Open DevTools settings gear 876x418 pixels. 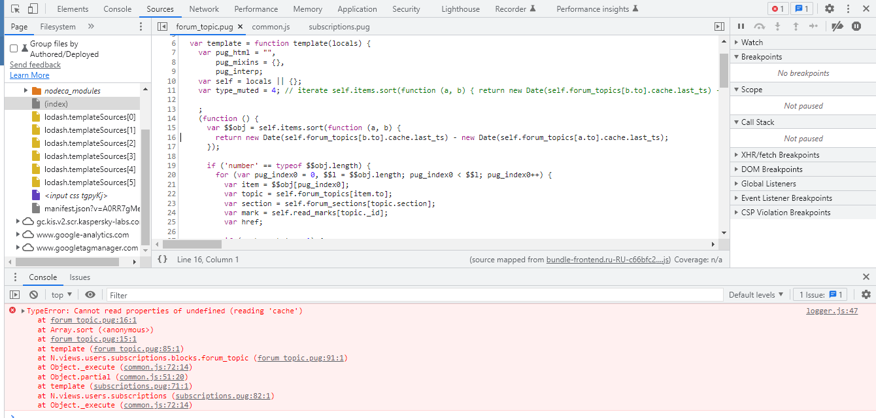[x=829, y=9]
